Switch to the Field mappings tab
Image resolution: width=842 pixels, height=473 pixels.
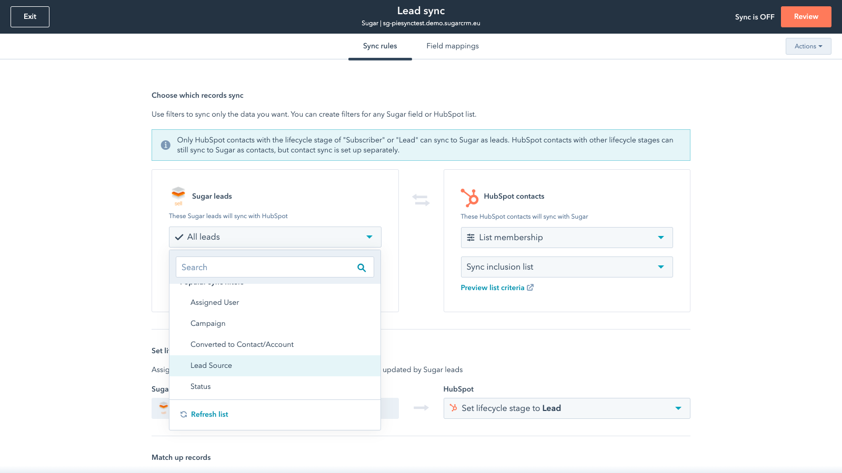point(453,46)
